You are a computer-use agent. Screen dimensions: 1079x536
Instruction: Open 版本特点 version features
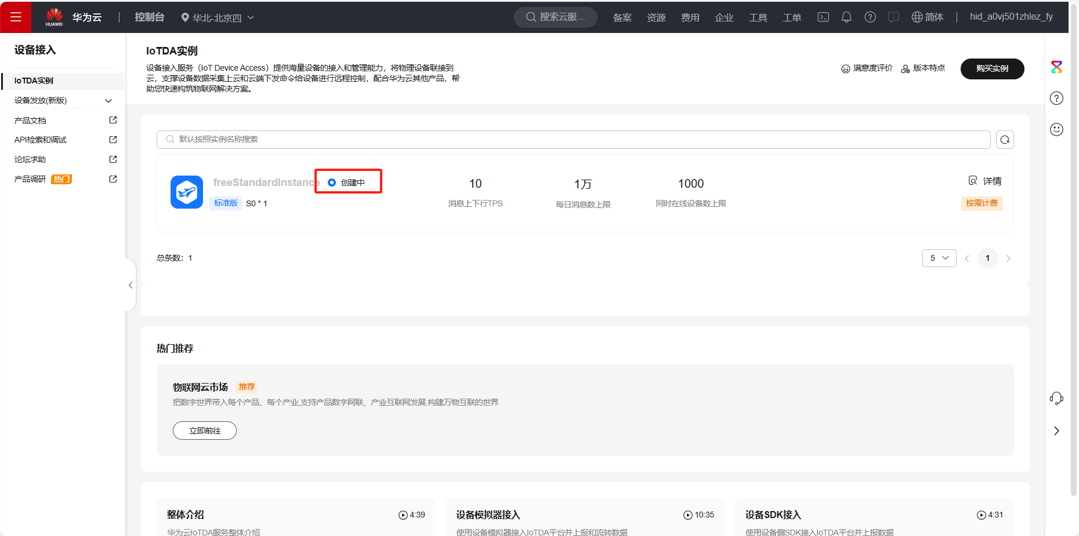pos(923,68)
